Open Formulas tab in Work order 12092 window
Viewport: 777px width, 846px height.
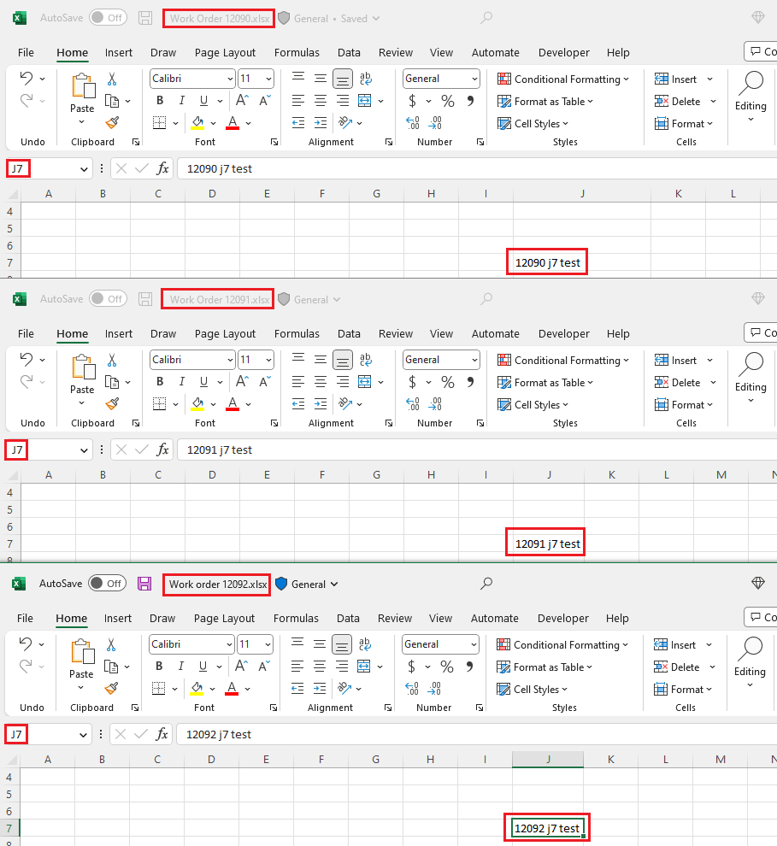tap(296, 618)
